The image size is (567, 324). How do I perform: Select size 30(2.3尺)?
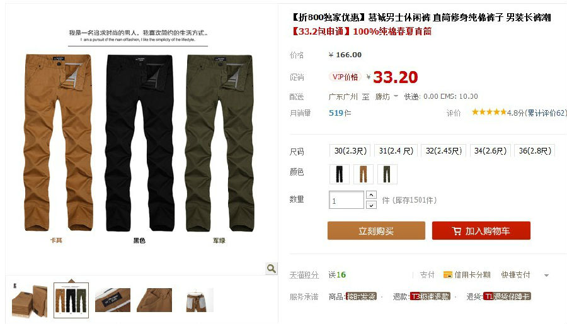350,150
